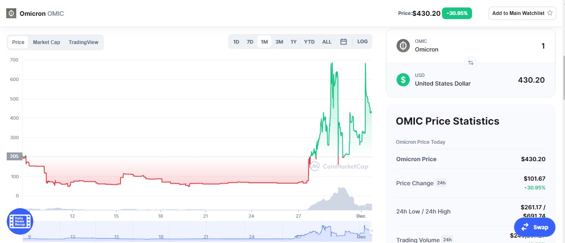Select the 1Y time range

(x=294, y=42)
